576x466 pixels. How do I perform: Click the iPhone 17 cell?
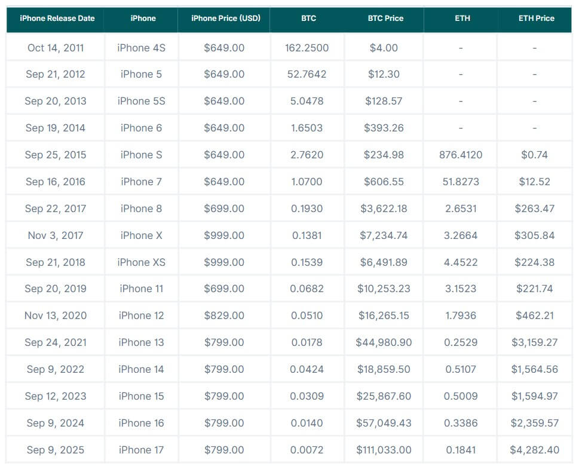[141, 449]
